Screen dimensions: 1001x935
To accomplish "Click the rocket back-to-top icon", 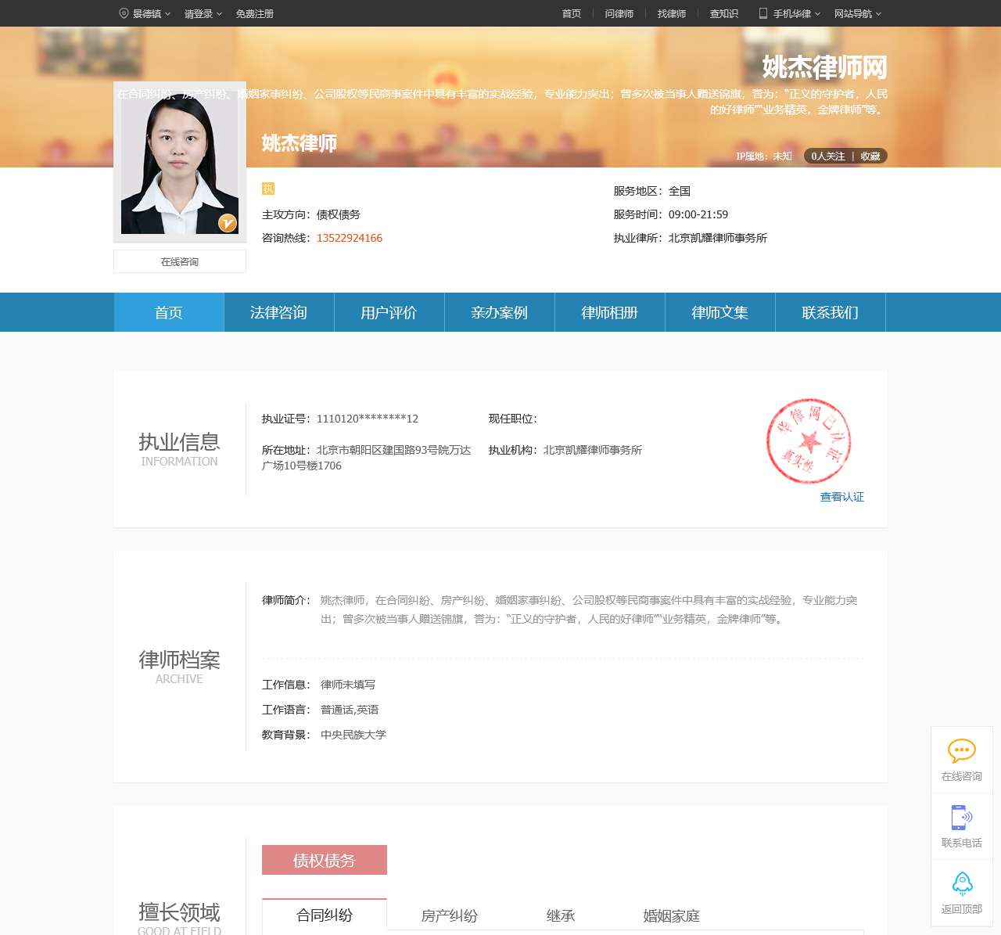I will coord(961,883).
